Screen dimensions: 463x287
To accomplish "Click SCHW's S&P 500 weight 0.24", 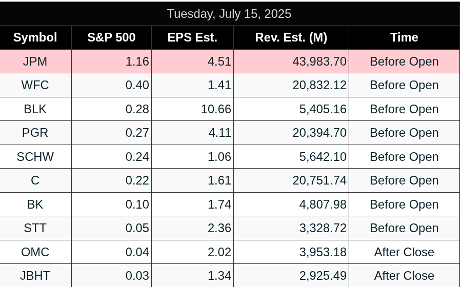I will point(137,156).
